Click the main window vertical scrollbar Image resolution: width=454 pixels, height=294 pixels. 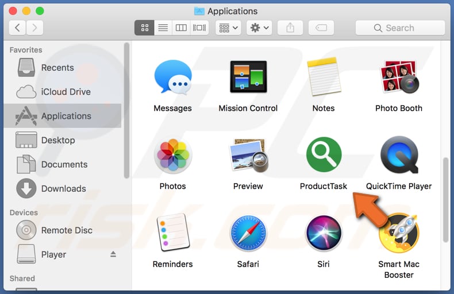point(445,201)
